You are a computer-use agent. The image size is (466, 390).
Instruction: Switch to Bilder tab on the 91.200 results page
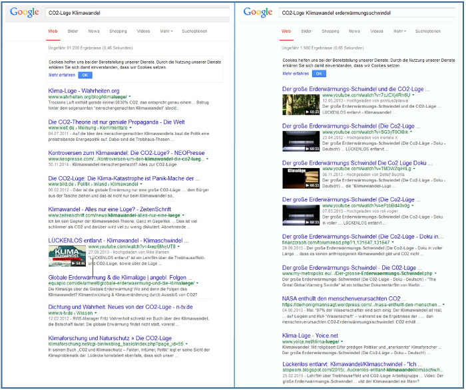coord(72,31)
